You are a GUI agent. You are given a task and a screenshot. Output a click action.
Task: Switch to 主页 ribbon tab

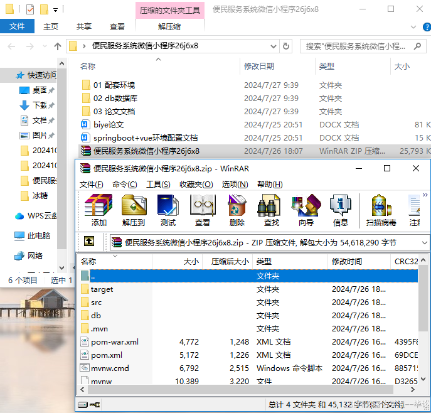(x=51, y=26)
